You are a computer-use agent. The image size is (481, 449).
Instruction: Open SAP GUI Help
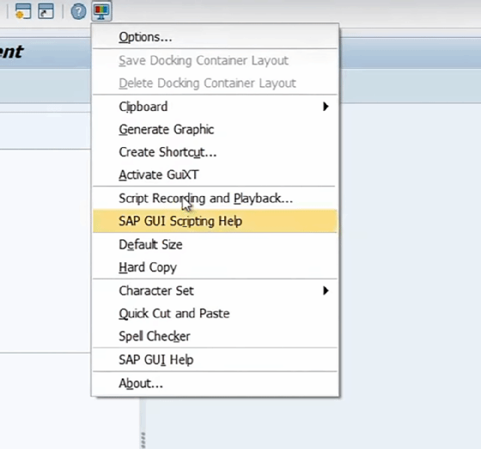pyautogui.click(x=215, y=360)
